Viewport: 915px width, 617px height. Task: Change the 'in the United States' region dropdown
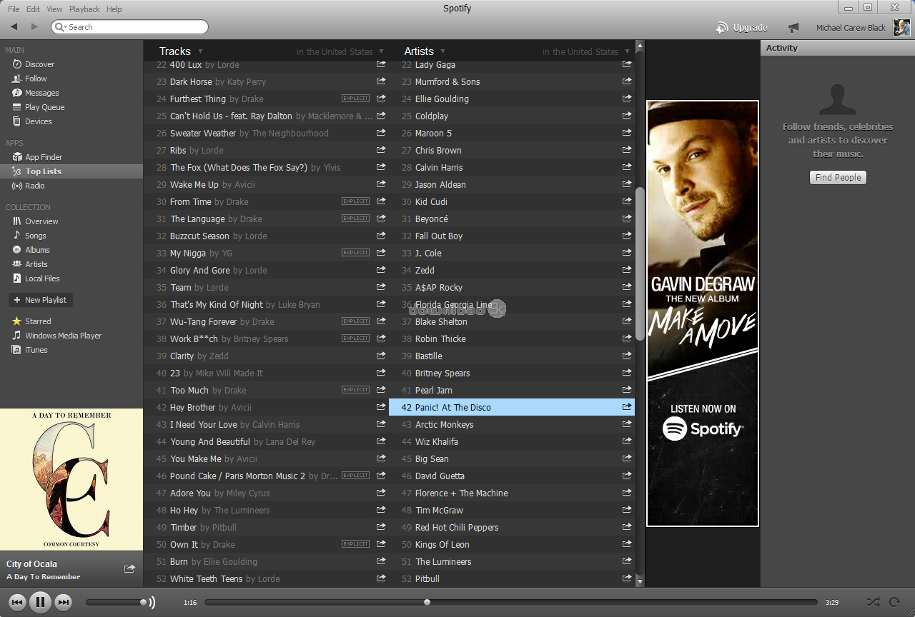341,51
